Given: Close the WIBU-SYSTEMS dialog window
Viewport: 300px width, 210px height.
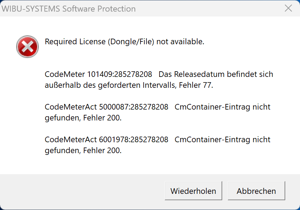Looking at the screenshot, I should [288, 8].
